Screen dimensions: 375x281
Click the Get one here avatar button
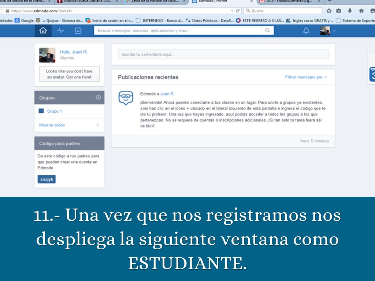(69, 74)
